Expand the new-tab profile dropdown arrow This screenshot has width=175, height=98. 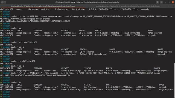click(5, 2)
